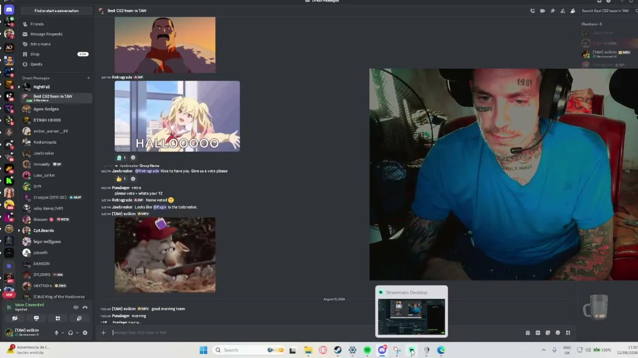Open the [TAW] evilkim user panel profile

point(28,332)
